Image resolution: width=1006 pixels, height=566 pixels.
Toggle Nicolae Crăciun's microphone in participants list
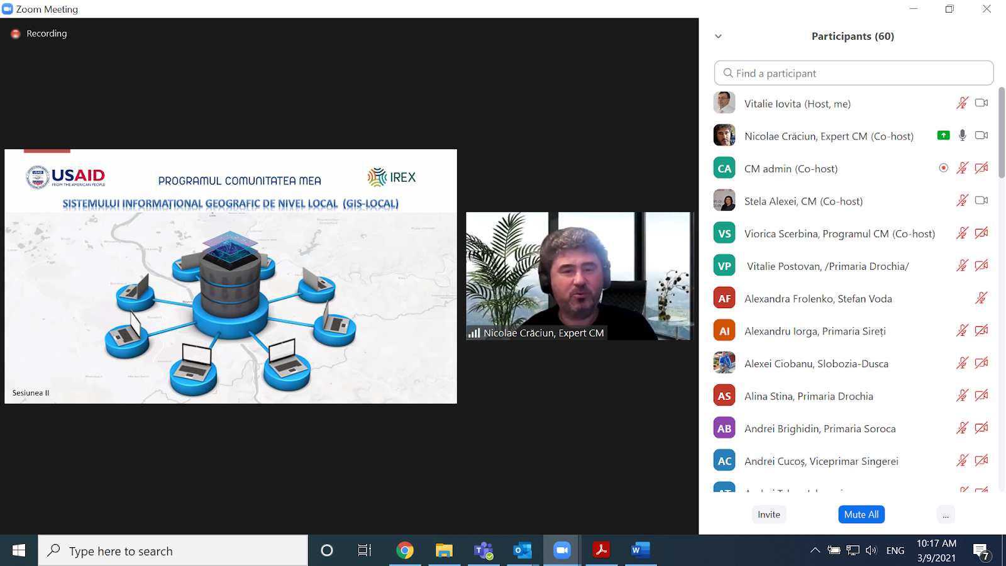pyautogui.click(x=962, y=135)
